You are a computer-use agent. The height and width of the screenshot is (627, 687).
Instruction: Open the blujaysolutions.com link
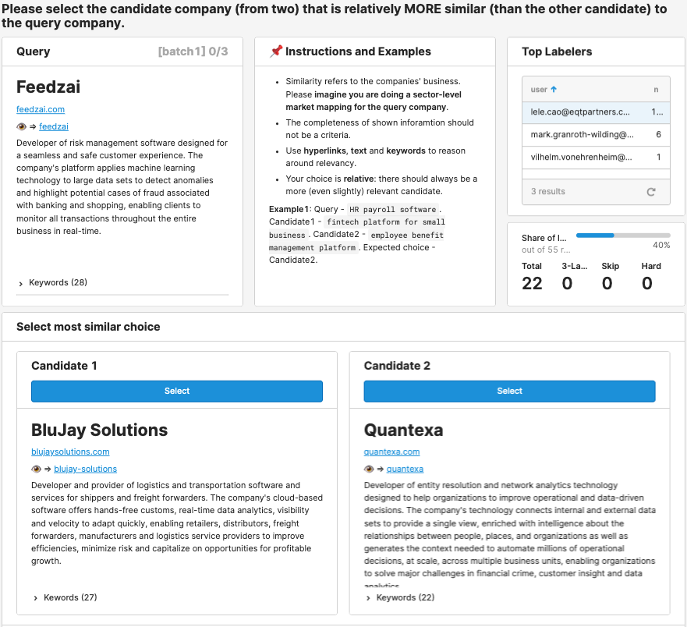coord(70,452)
